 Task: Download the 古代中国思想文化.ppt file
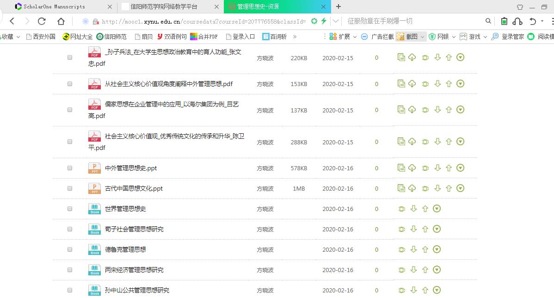[x=437, y=188]
